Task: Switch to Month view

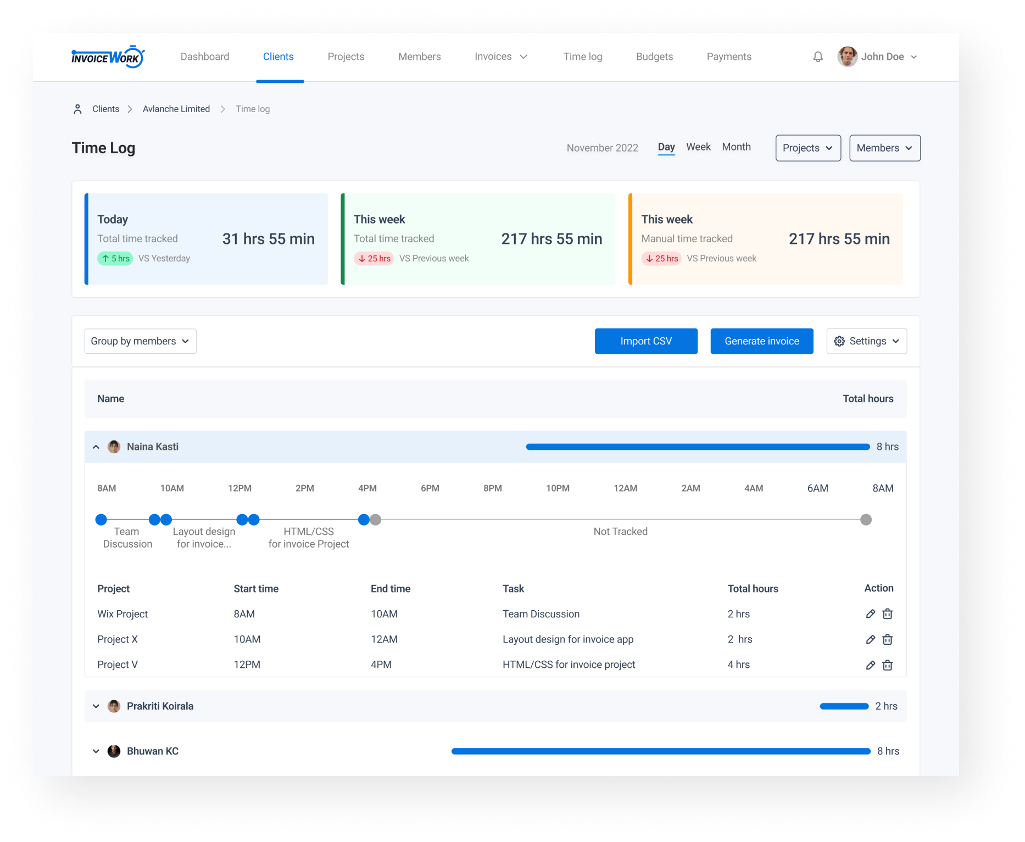Action: (736, 147)
